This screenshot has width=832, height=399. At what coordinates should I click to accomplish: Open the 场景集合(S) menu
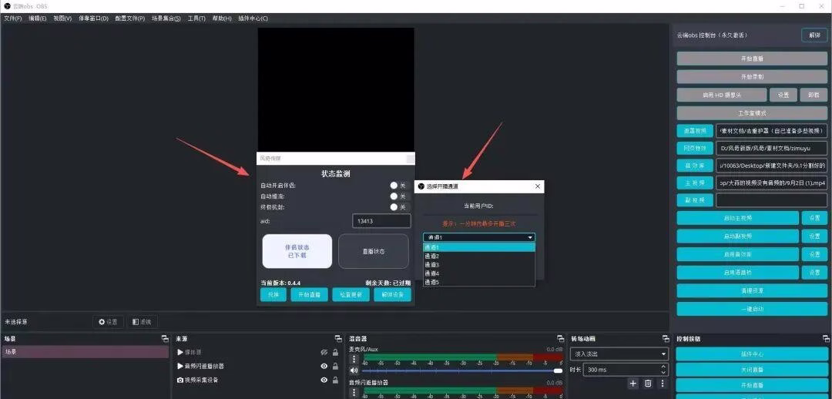pos(166,18)
